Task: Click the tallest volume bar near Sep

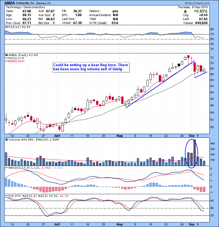Action: [x=195, y=153]
